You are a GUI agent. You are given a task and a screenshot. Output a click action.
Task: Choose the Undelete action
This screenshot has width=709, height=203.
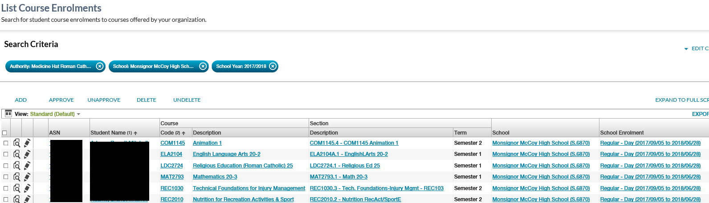(x=187, y=100)
